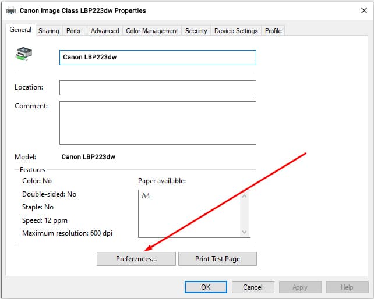Click the printer icon in title bar
The width and height of the screenshot is (374, 299).
point(11,10)
